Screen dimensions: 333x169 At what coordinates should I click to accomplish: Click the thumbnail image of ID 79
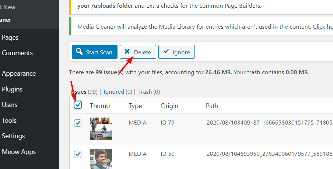[101, 129]
